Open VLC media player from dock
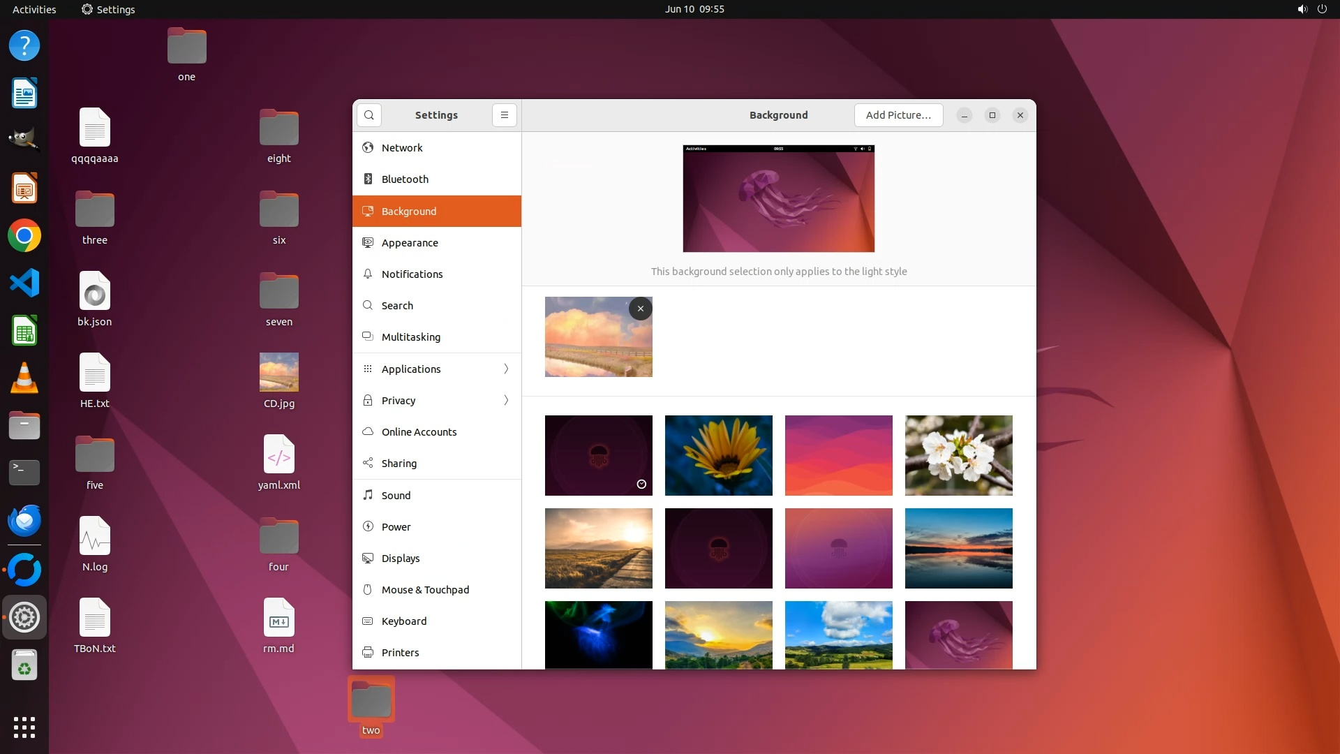1340x754 pixels. click(x=24, y=378)
